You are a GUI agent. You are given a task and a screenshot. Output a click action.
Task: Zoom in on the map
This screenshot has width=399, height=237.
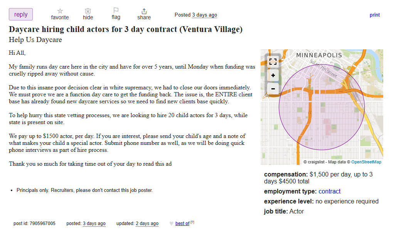[x=273, y=76]
